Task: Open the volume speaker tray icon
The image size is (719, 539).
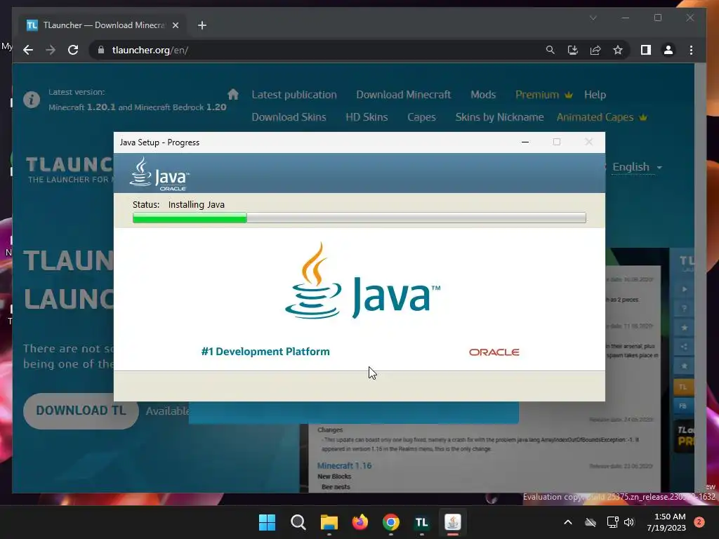Action: (x=629, y=522)
